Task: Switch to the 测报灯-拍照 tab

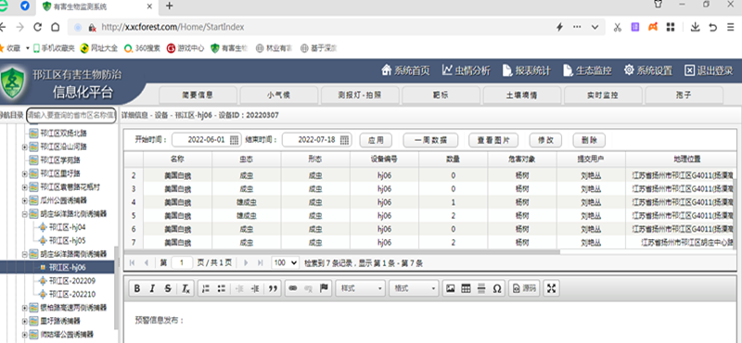Action: [360, 95]
